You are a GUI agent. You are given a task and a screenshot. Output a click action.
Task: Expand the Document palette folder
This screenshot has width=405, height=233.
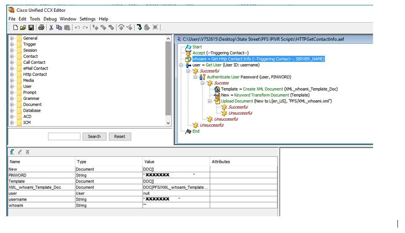pos(12,105)
